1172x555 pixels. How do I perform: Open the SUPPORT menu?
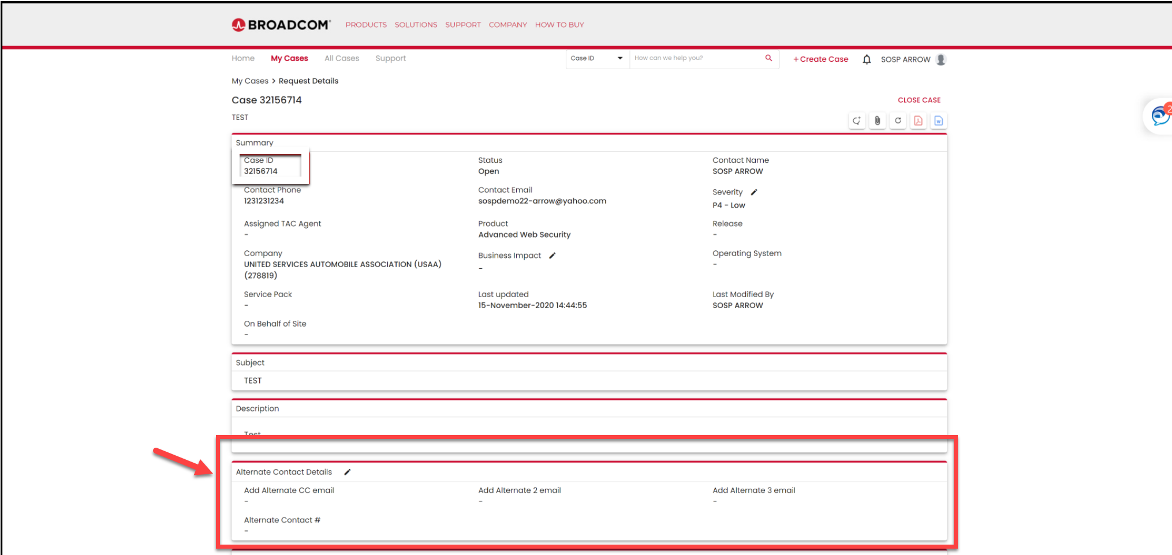pos(462,25)
